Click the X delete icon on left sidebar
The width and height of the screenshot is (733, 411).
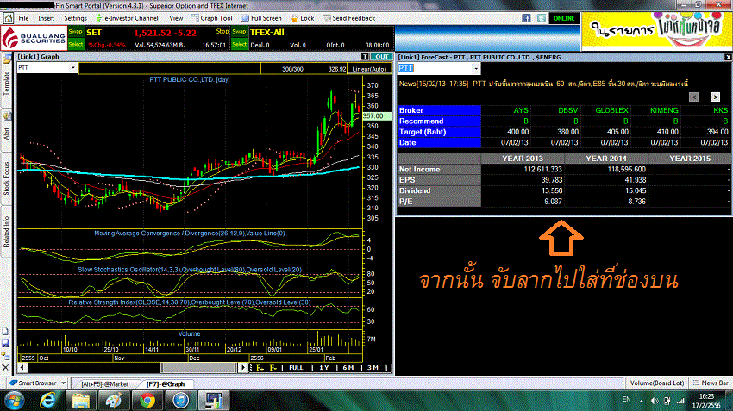click(x=6, y=368)
